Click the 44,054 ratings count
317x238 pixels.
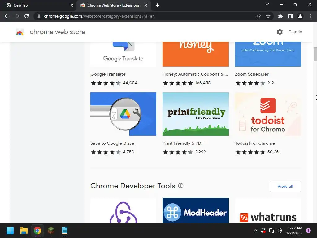pyautogui.click(x=130, y=83)
